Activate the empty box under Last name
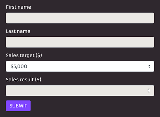Image resolution: width=160 pixels, height=117 pixels. tap(80, 42)
